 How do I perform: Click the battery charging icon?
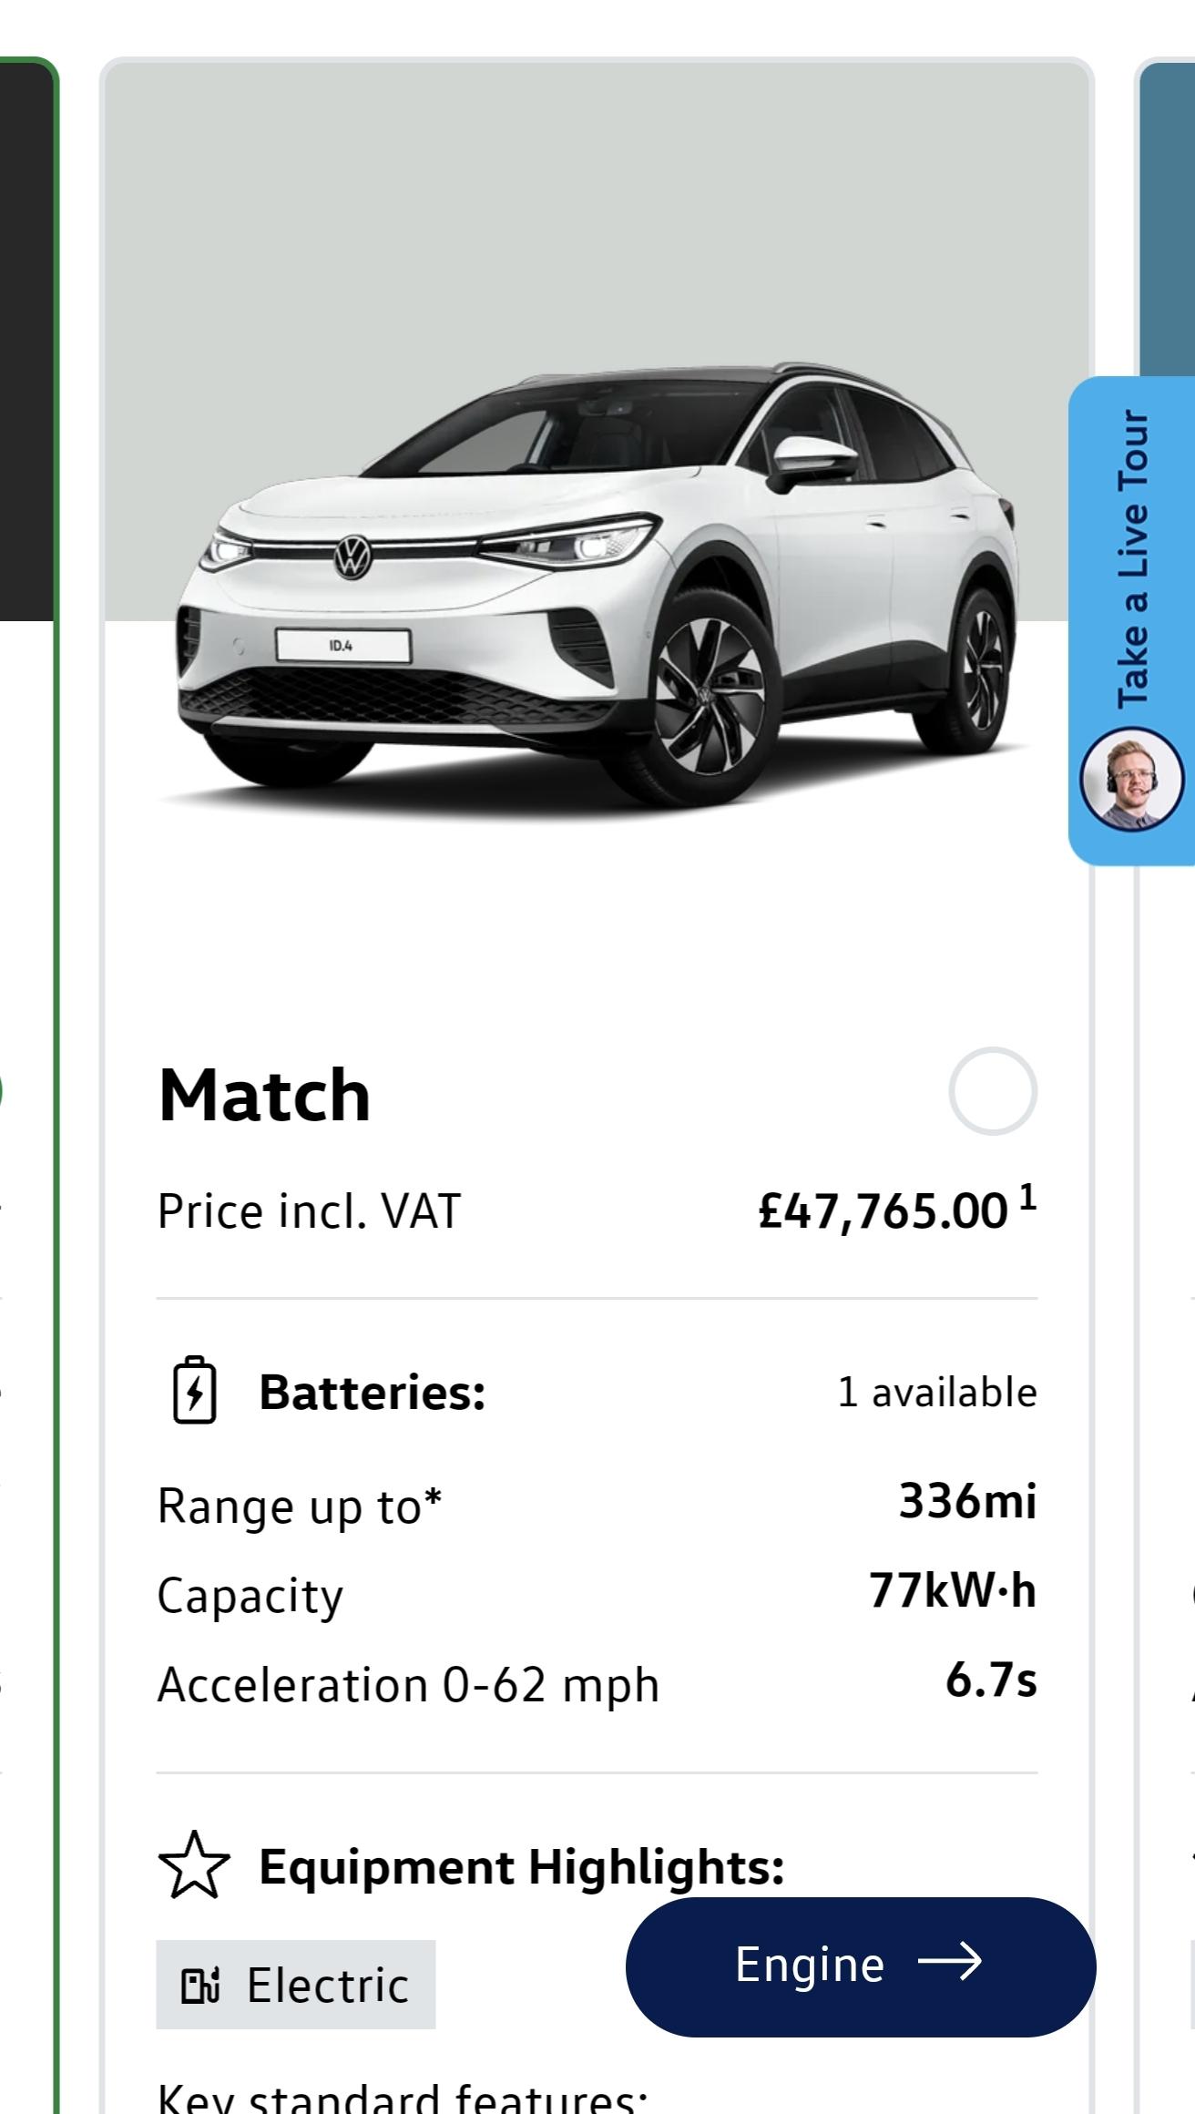(x=194, y=1390)
